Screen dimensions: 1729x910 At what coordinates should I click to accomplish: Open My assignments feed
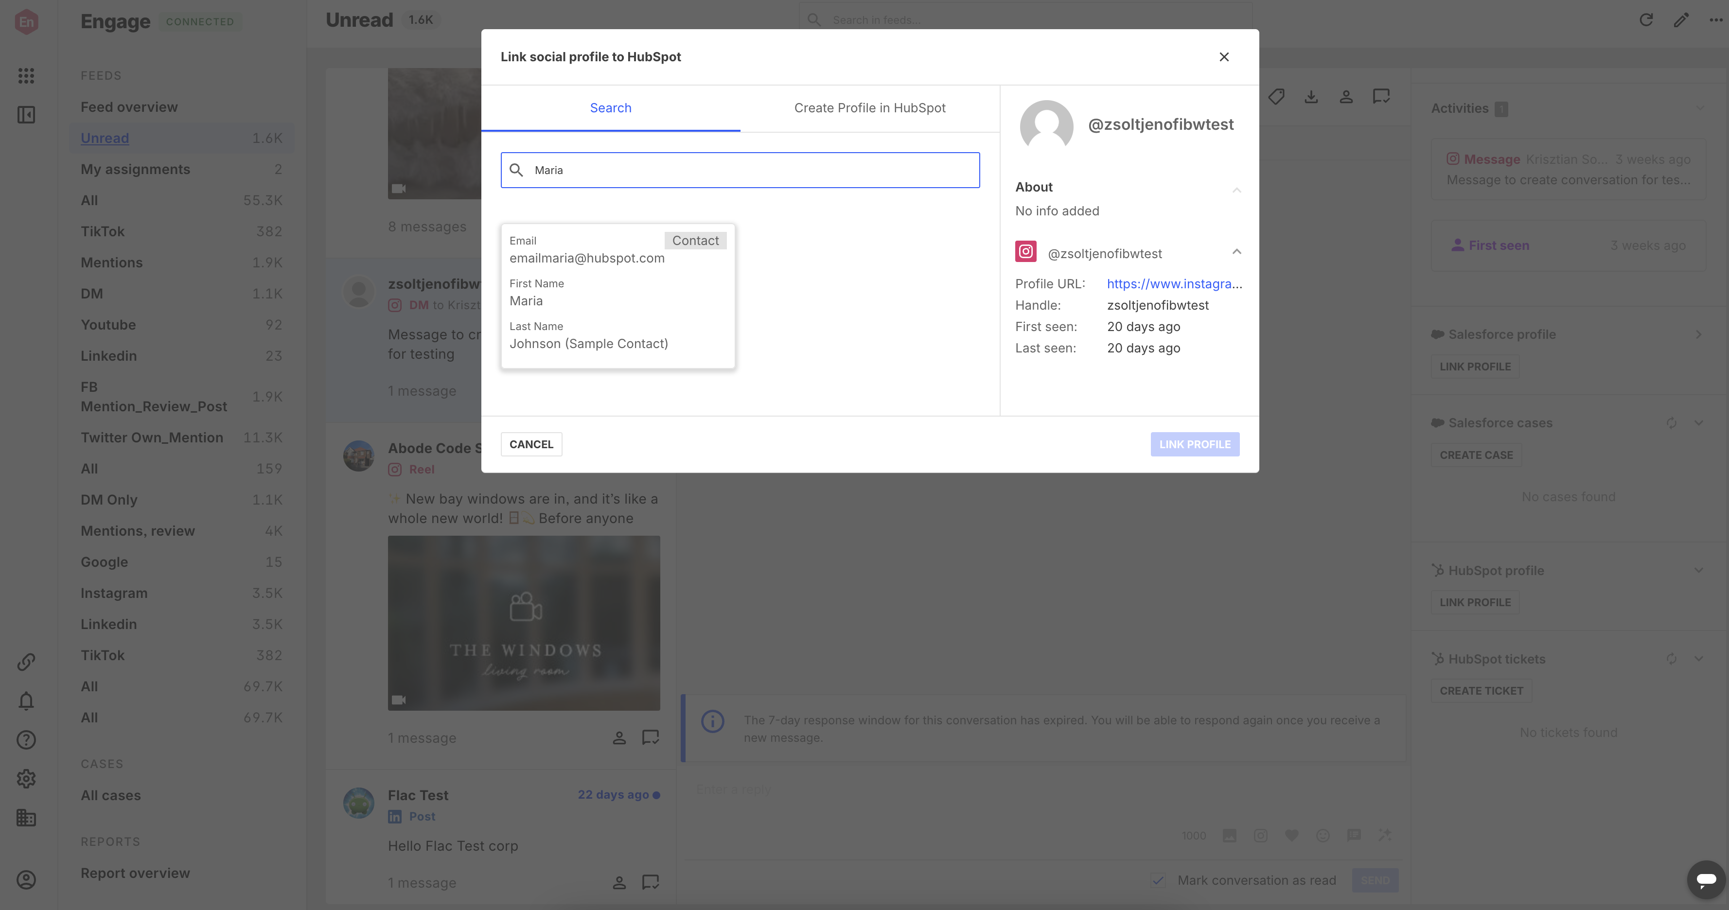pos(181,169)
